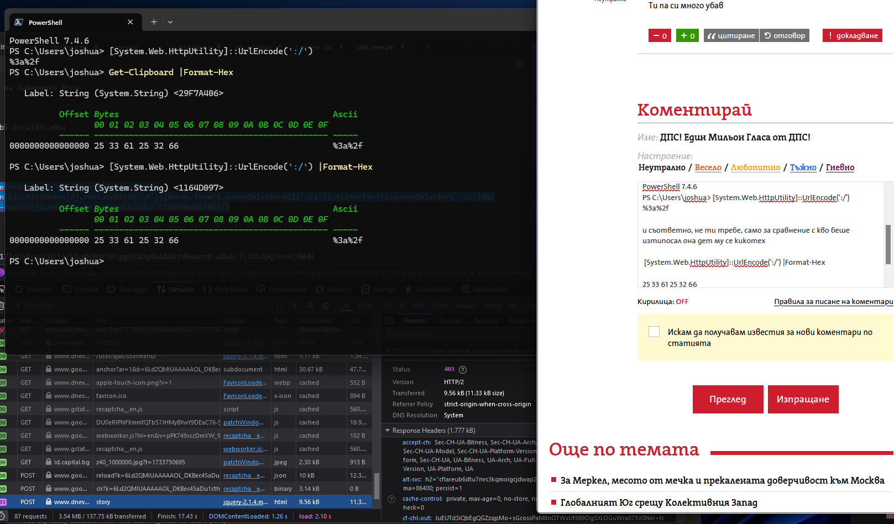Click the PowerShell tab icon

[x=19, y=22]
